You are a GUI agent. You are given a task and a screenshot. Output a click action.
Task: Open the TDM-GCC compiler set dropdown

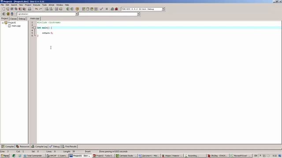click(163, 9)
